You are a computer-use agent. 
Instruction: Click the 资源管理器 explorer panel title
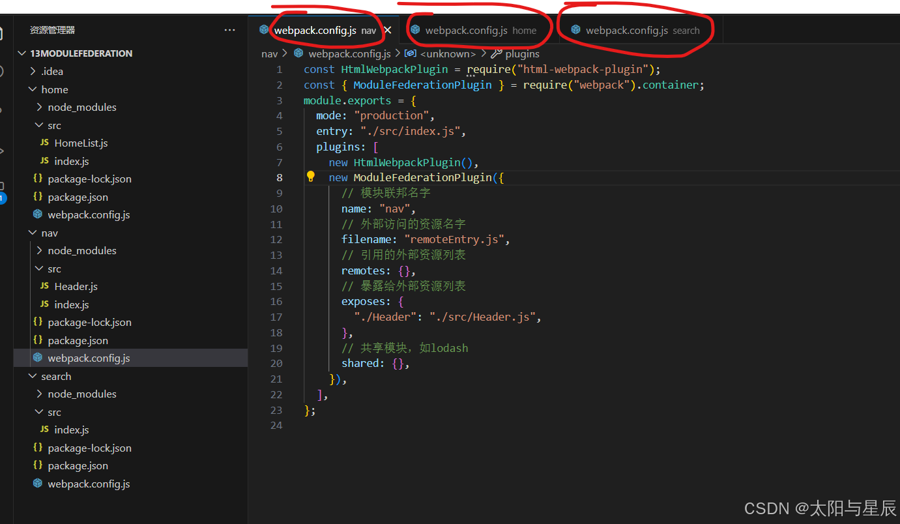53,30
